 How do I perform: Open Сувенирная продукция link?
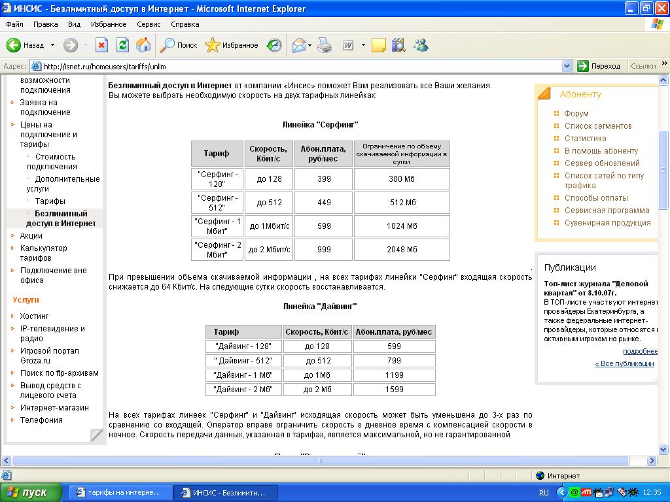pyautogui.click(x=607, y=222)
